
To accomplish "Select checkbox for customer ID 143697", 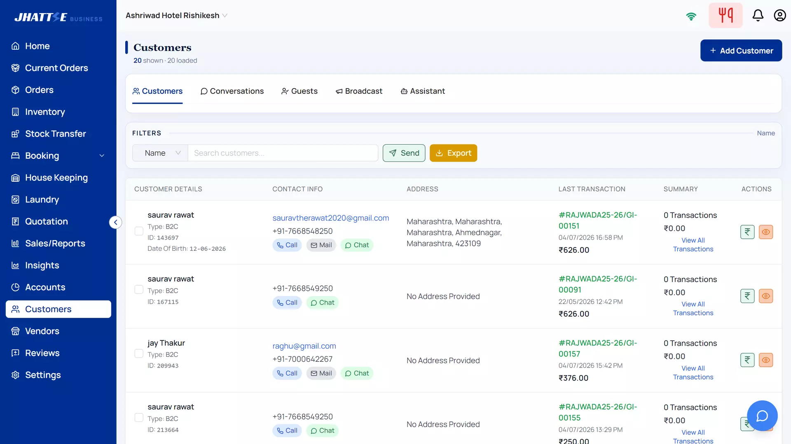I will coord(139,231).
